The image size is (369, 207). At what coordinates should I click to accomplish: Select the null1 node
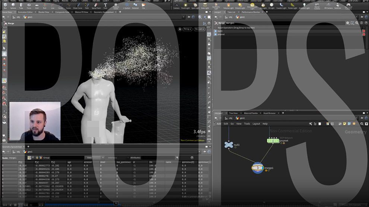click(x=228, y=145)
